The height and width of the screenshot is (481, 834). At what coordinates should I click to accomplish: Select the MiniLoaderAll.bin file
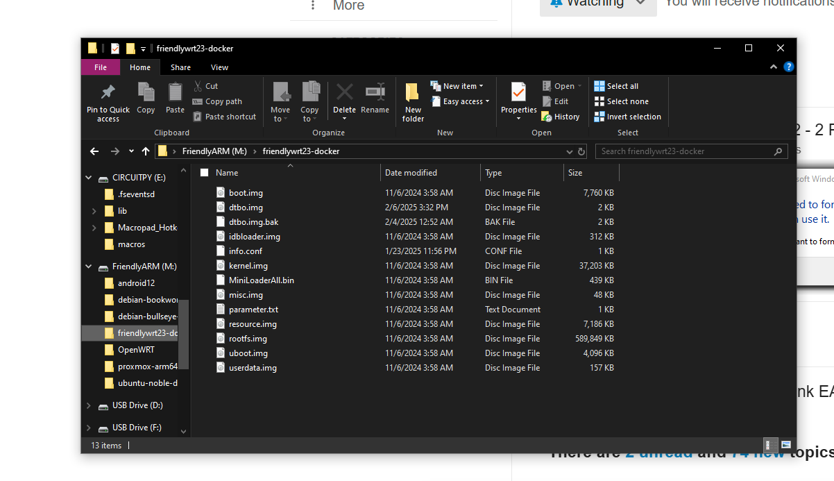point(261,280)
